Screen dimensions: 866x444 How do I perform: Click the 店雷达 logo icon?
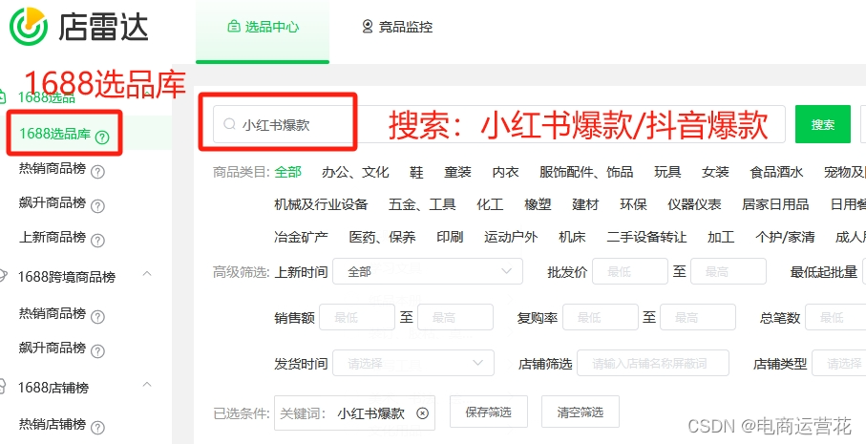click(x=29, y=26)
